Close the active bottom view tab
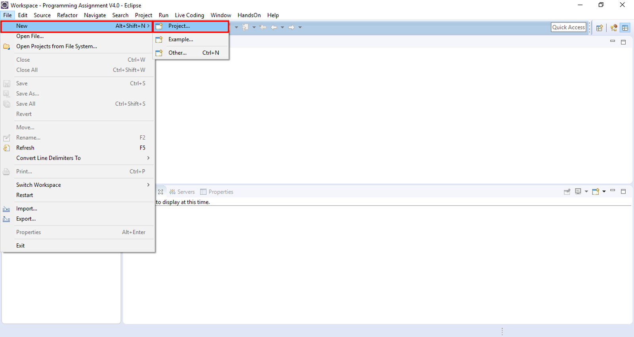Screen dimensions: 634x337 pyautogui.click(x=160, y=192)
